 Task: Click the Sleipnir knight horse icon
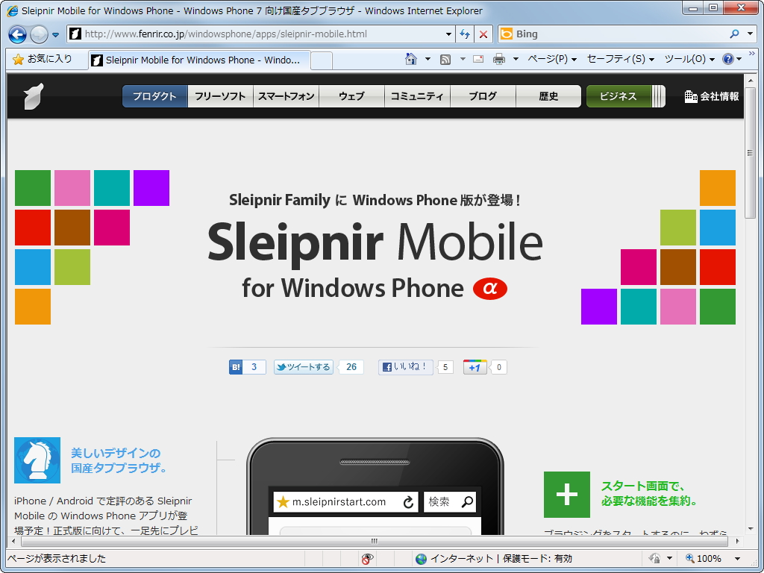point(37,460)
